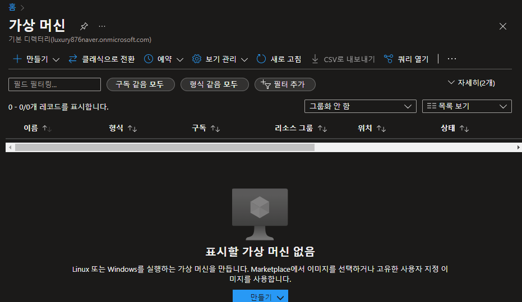Expand the 보기 관리 dropdown chevron
The height and width of the screenshot is (302, 522).
[x=244, y=60]
